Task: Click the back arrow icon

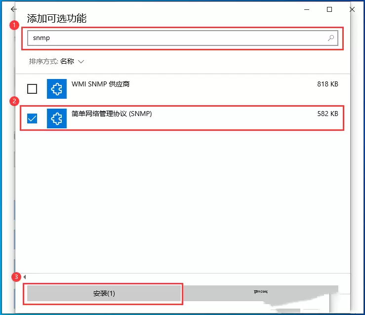Action: pyautogui.click(x=14, y=9)
